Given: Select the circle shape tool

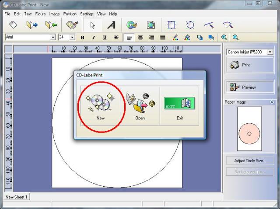Looking at the screenshot, I should click(x=190, y=25).
